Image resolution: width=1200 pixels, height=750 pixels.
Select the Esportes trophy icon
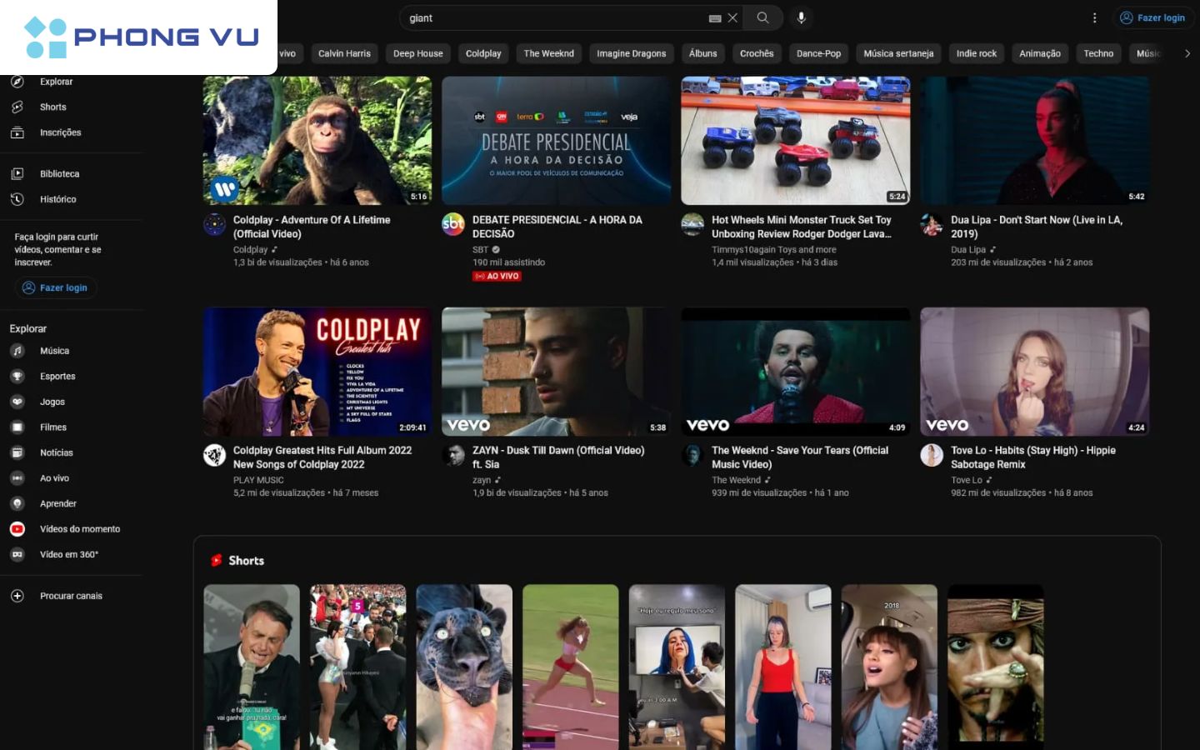click(17, 377)
